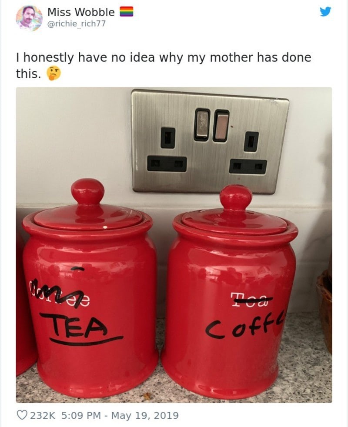Open the @richie_rich77 handle link
The image size is (348, 427).
coord(76,24)
